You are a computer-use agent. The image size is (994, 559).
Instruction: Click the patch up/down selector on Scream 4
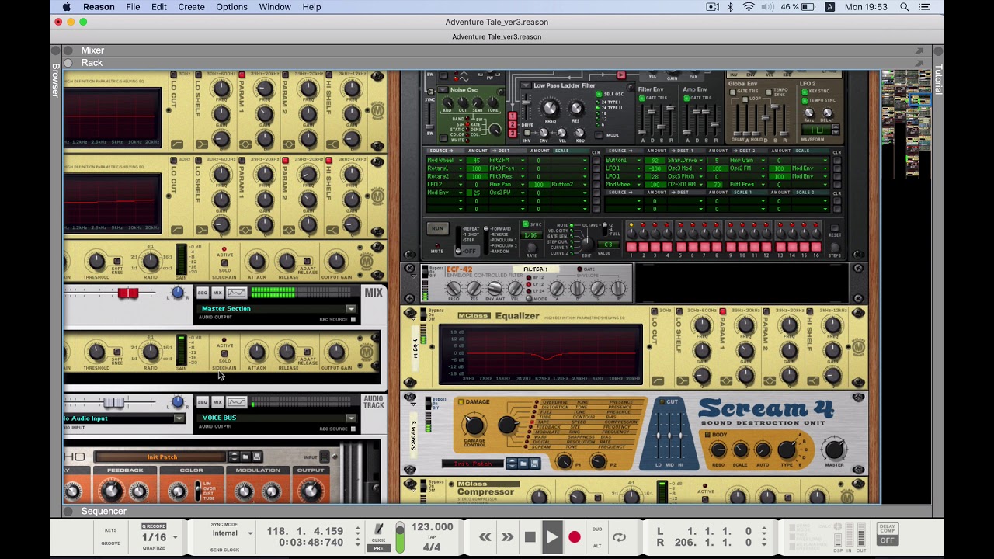pos(511,464)
